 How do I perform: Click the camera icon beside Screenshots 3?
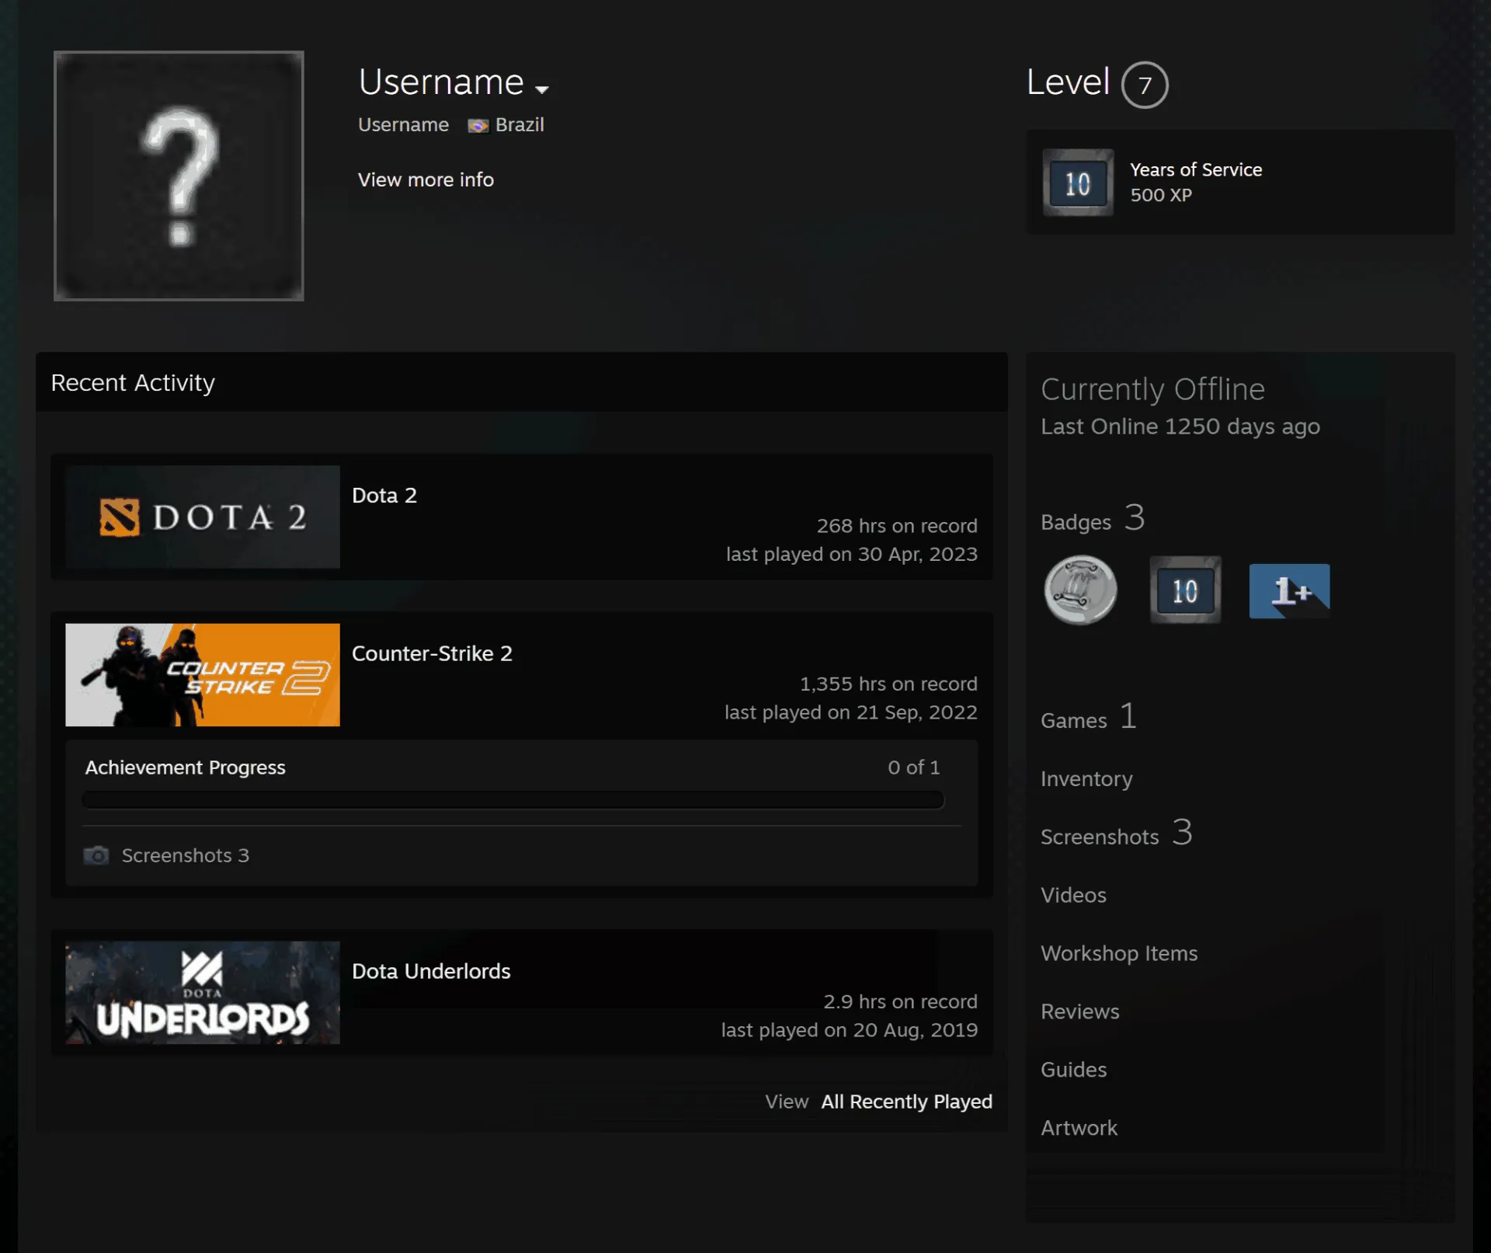(x=96, y=855)
